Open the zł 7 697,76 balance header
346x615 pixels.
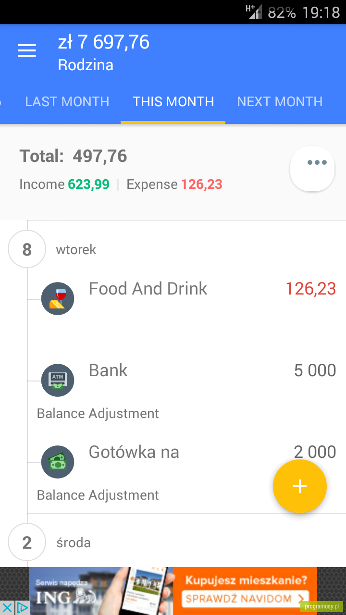[104, 42]
